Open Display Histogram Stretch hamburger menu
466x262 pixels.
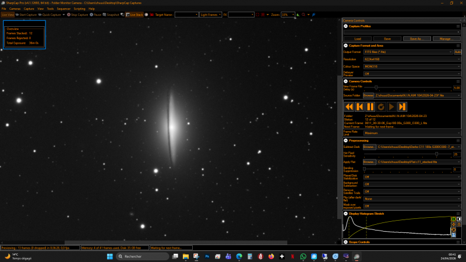(x=458, y=214)
